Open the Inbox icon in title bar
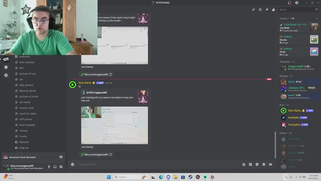Screen dimensions: 321x181 point(289,3)
